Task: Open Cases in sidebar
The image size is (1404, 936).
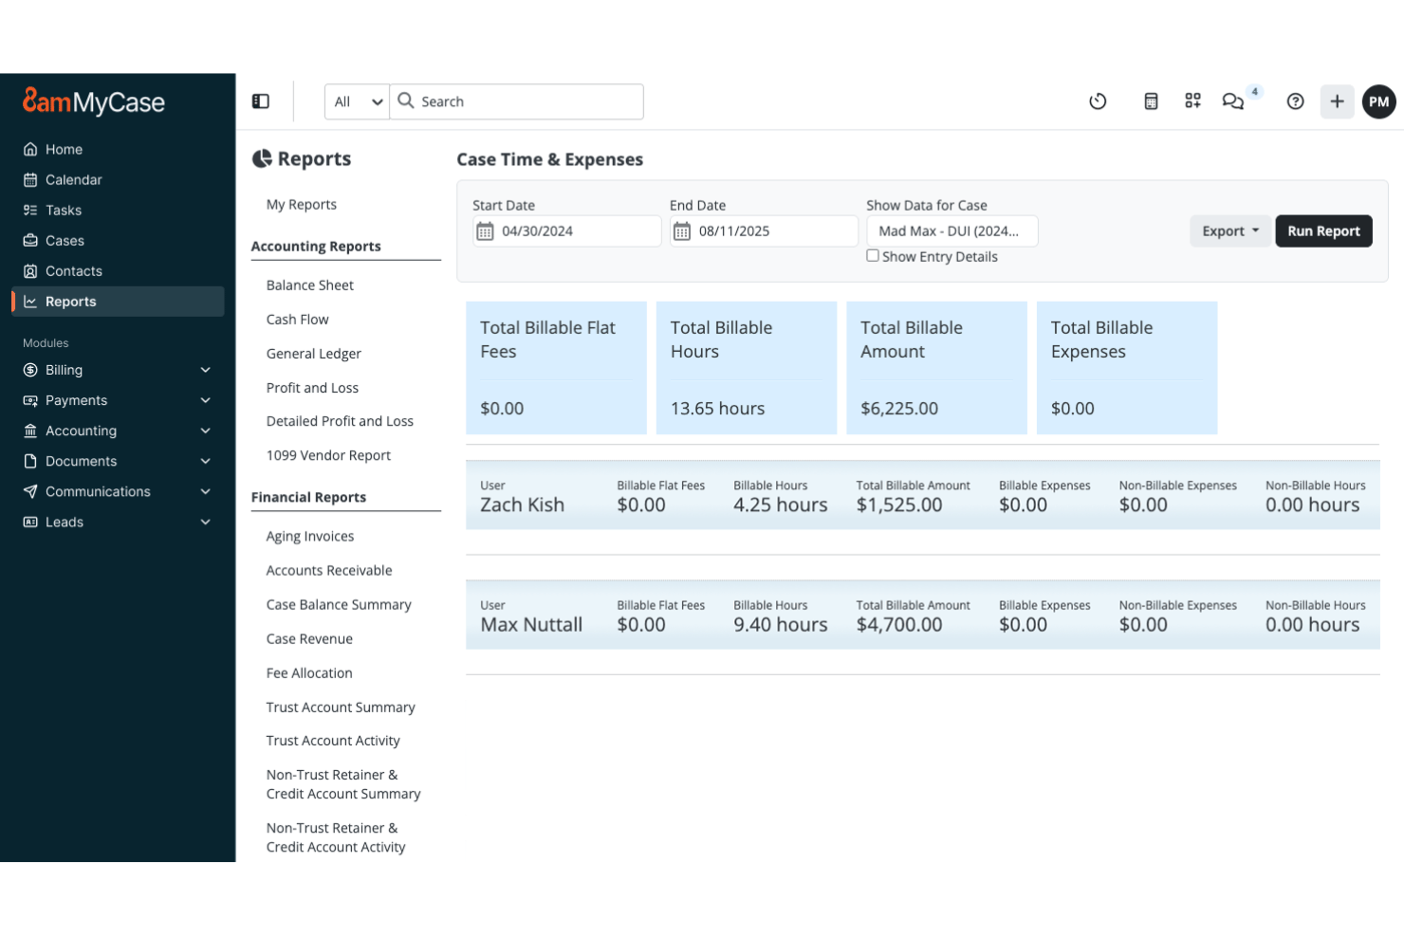Action: click(x=118, y=240)
